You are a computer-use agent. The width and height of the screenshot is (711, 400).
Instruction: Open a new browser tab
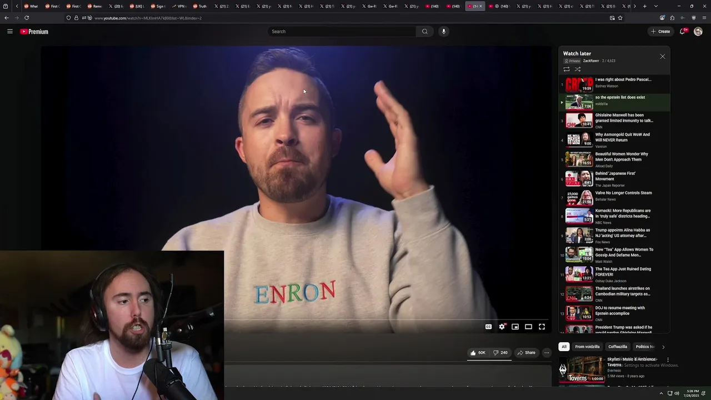(x=644, y=6)
